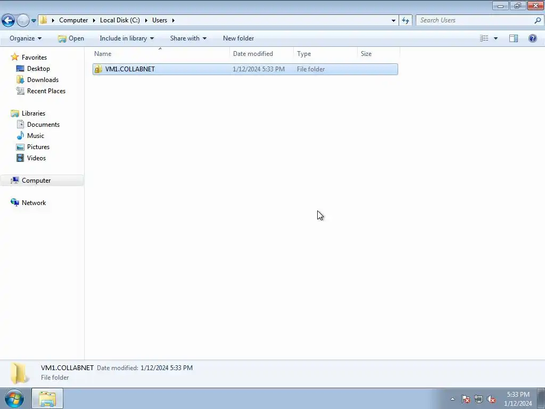Click the Libraries icon in sidebar
This screenshot has height=409, width=545.
point(14,113)
